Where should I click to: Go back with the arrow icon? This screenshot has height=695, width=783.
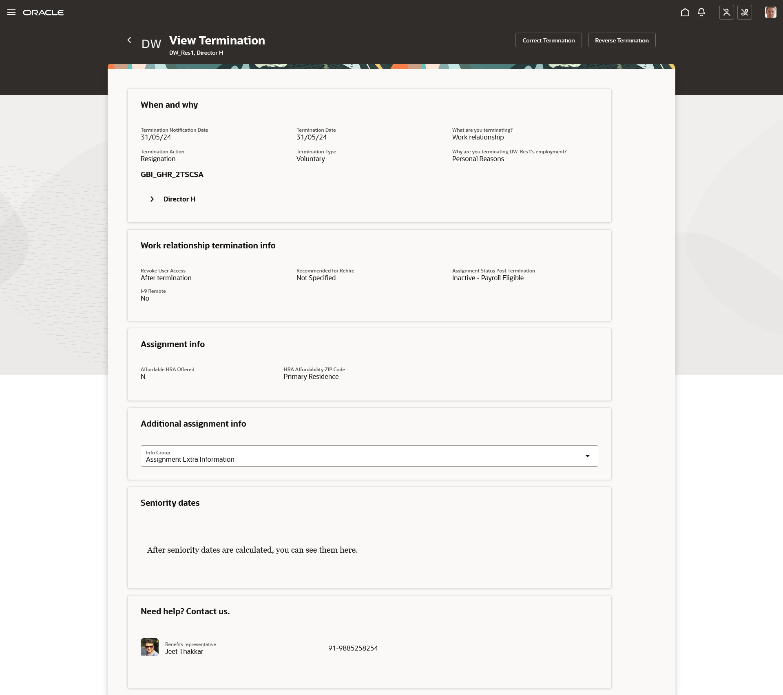[129, 40]
